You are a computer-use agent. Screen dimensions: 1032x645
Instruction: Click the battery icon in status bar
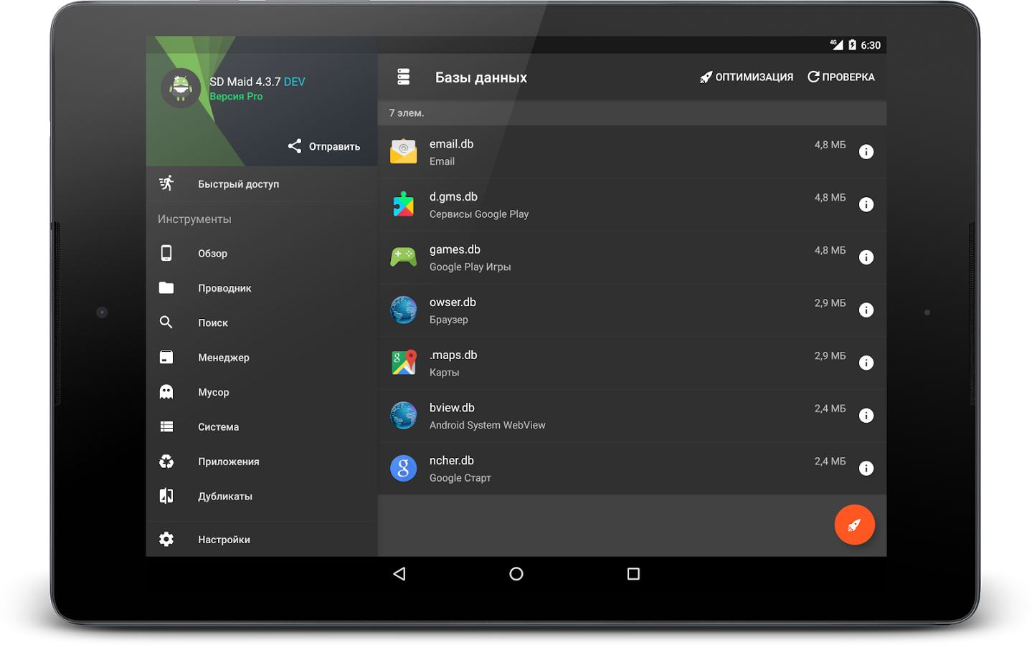(x=852, y=45)
